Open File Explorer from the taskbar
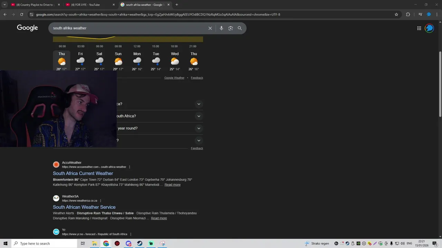 click(94, 244)
